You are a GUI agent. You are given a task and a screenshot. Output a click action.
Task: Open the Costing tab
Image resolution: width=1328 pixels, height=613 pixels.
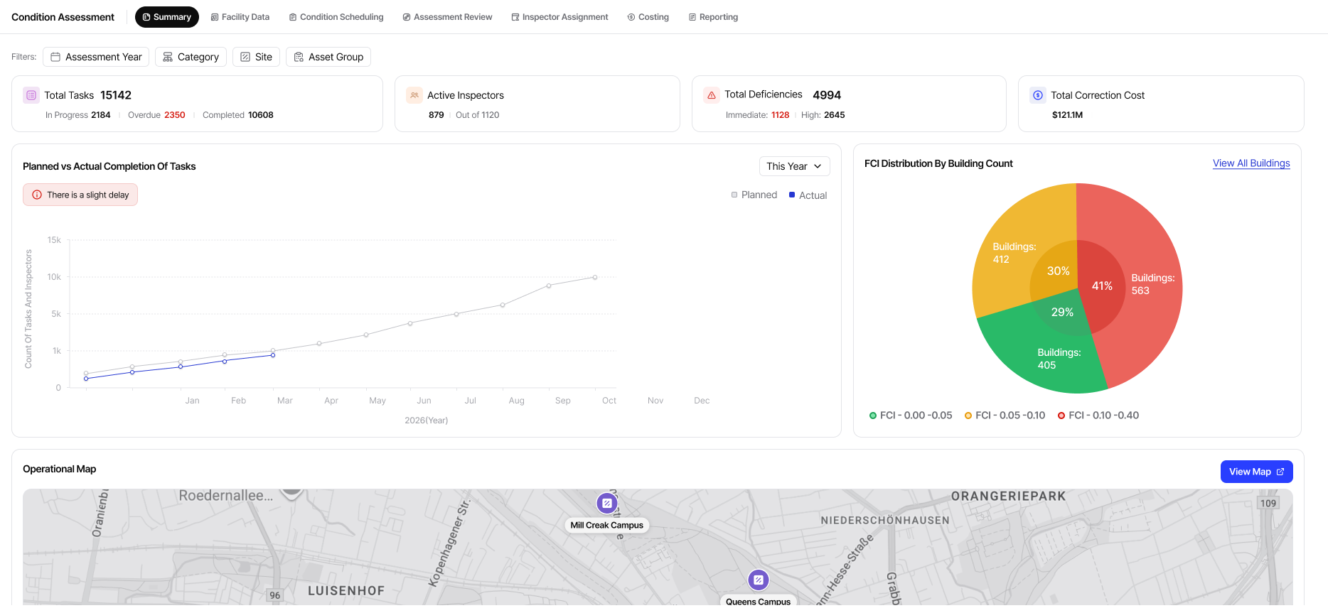(648, 17)
